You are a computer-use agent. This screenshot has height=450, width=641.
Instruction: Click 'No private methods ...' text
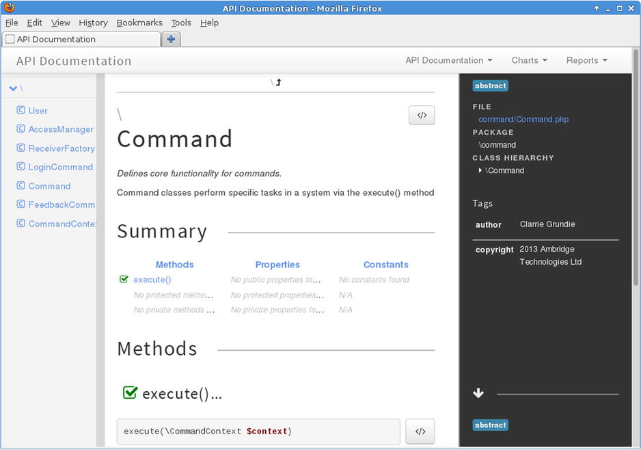(174, 310)
